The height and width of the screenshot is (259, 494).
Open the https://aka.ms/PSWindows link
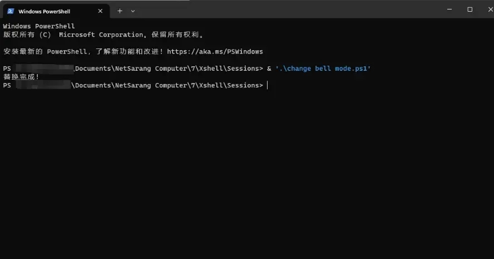[215, 51]
